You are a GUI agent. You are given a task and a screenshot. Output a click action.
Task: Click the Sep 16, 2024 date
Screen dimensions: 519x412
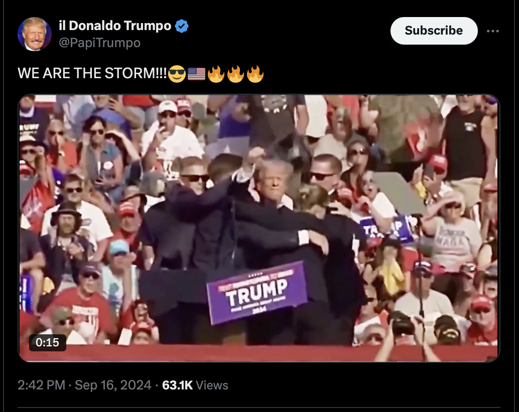(x=113, y=385)
